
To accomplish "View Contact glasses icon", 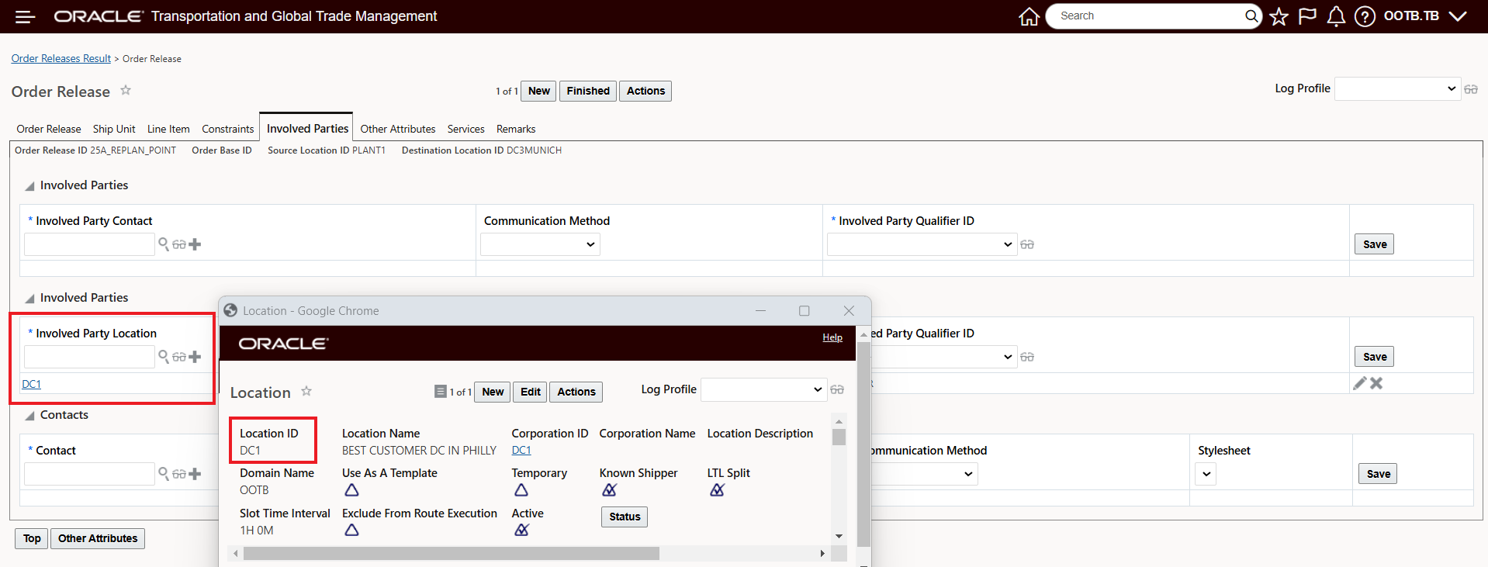I will [179, 474].
